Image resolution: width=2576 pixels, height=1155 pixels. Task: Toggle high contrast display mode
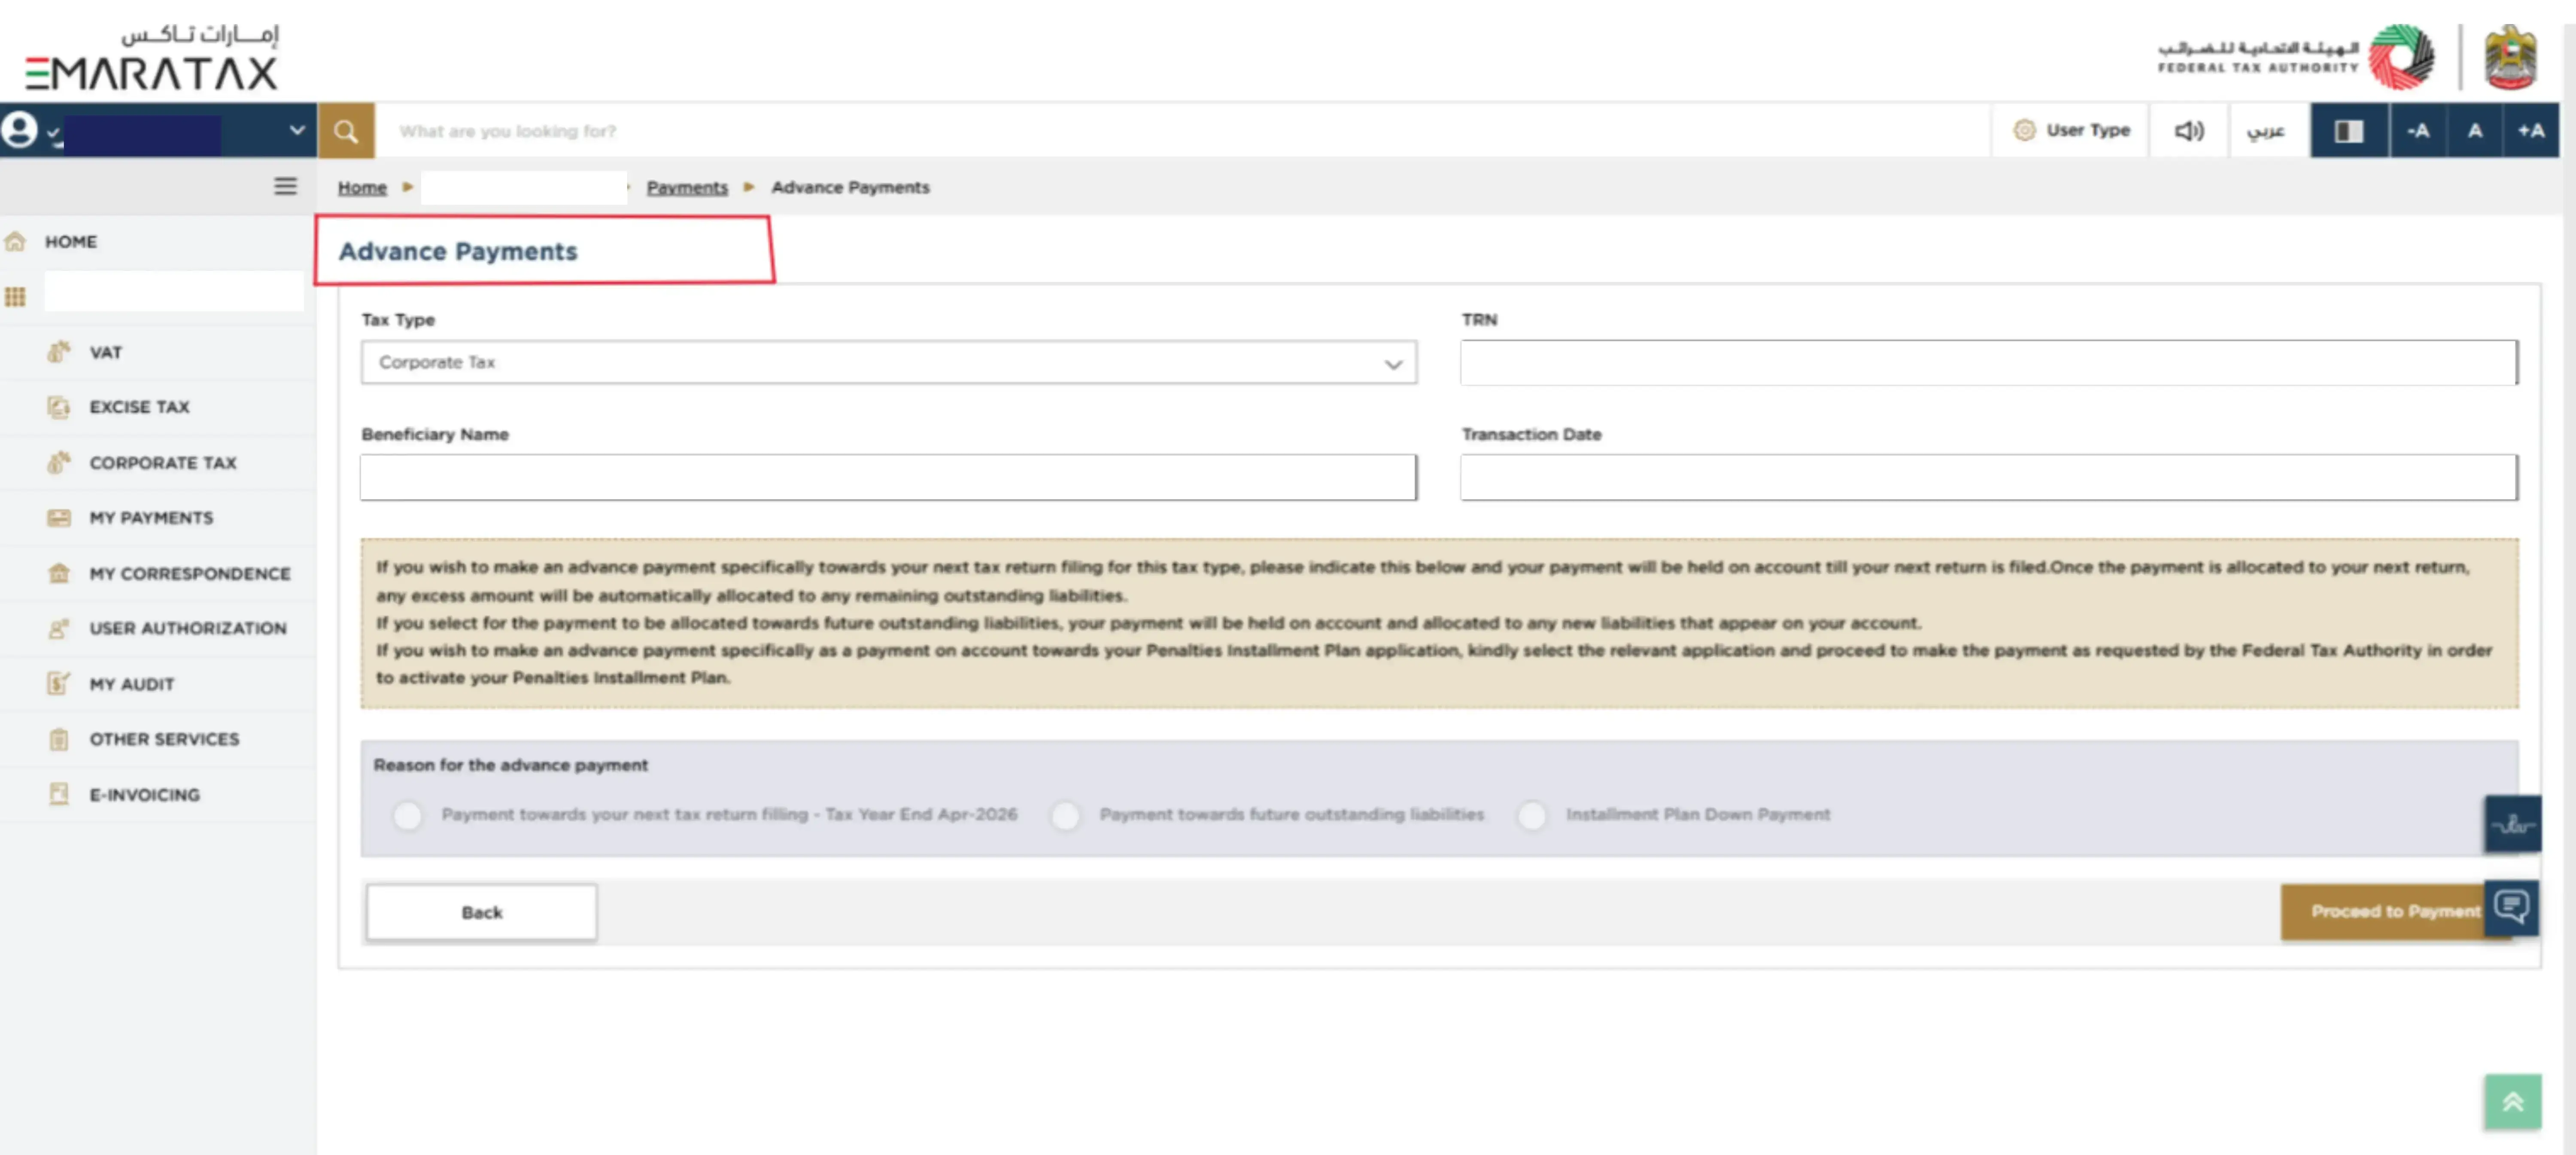pyautogui.click(x=2349, y=130)
